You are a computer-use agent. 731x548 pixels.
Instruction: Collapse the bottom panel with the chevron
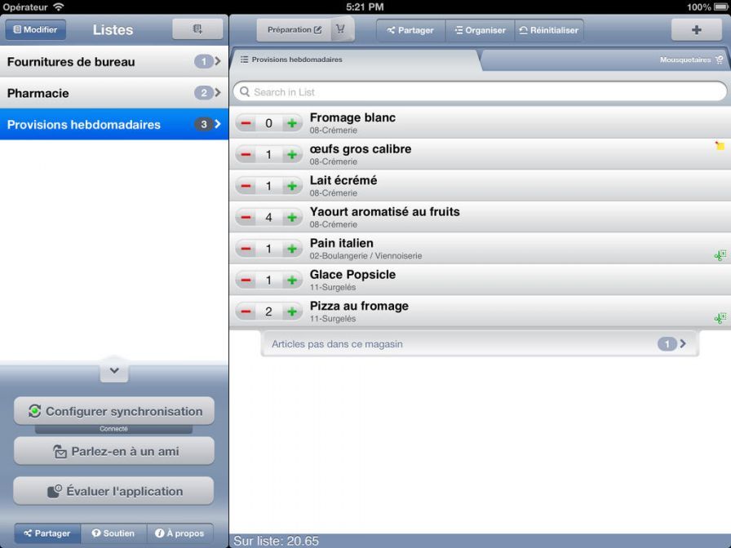(x=114, y=370)
